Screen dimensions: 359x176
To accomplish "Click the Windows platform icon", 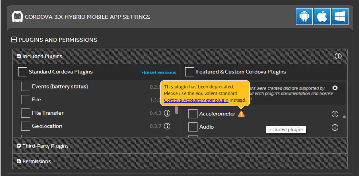I will [x=340, y=17].
